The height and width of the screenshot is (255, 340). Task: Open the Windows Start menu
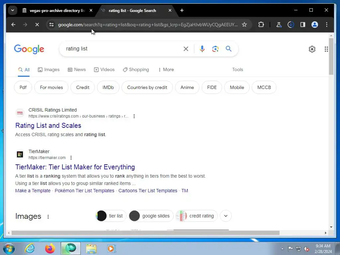[9, 248]
